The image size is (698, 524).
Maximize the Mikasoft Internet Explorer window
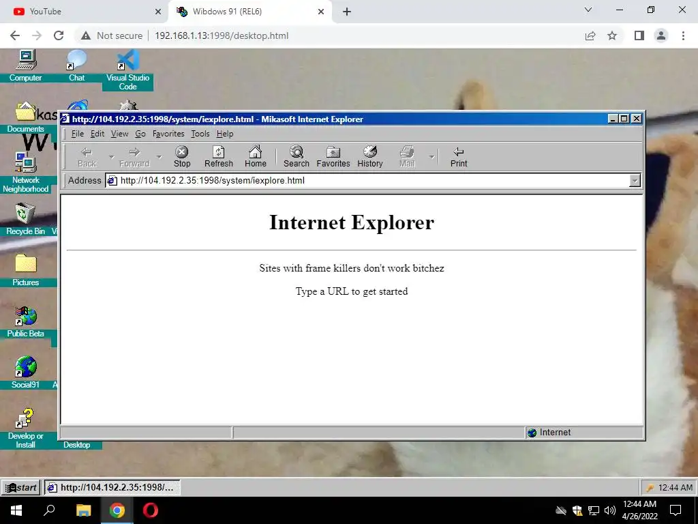pyautogui.click(x=624, y=119)
